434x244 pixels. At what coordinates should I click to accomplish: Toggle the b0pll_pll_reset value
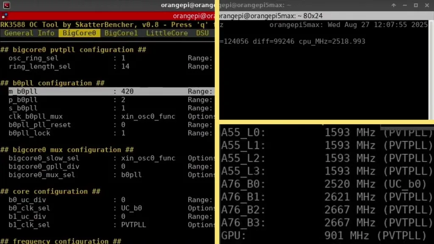pyautogui.click(x=123, y=125)
